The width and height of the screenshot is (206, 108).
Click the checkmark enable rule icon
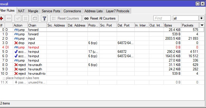click(18, 18)
